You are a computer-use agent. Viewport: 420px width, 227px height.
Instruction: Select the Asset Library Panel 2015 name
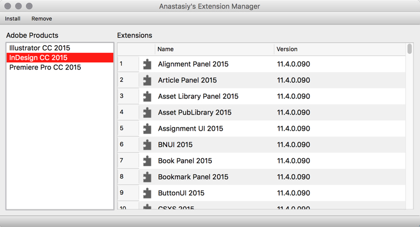click(198, 96)
